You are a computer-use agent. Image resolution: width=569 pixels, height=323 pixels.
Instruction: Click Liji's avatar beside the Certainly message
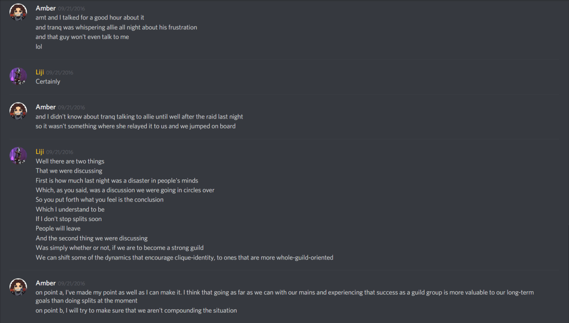[x=18, y=76]
